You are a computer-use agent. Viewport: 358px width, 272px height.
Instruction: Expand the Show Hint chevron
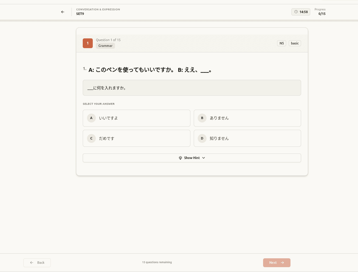click(204, 158)
